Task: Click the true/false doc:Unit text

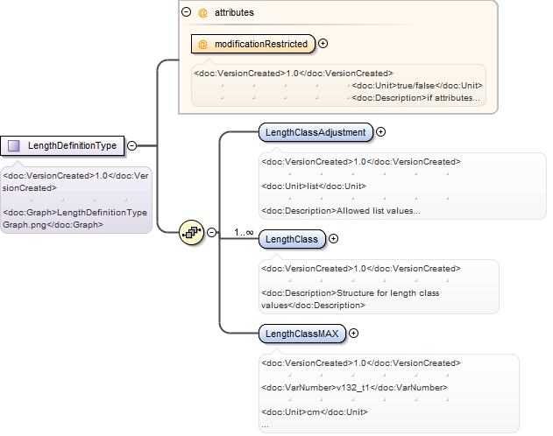Action: [x=415, y=86]
